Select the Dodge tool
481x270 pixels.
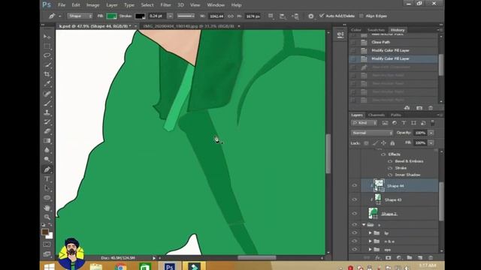coord(47,159)
